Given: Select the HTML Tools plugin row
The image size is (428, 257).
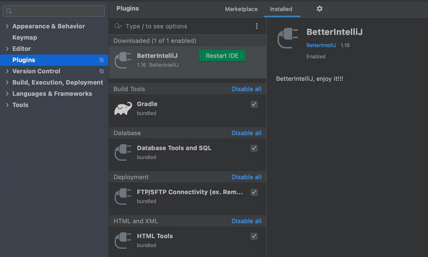Looking at the screenshot, I should pyautogui.click(x=187, y=240).
